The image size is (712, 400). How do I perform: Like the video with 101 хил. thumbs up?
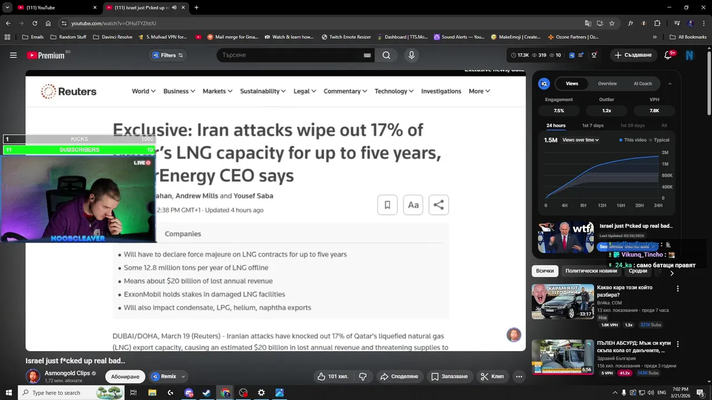[333, 376]
